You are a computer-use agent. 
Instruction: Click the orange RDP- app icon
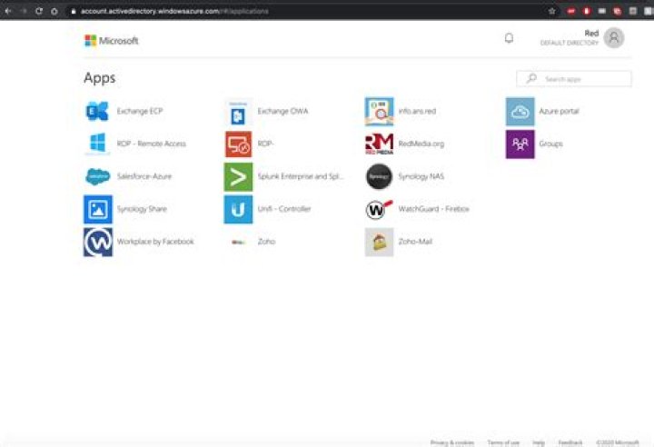tap(238, 144)
